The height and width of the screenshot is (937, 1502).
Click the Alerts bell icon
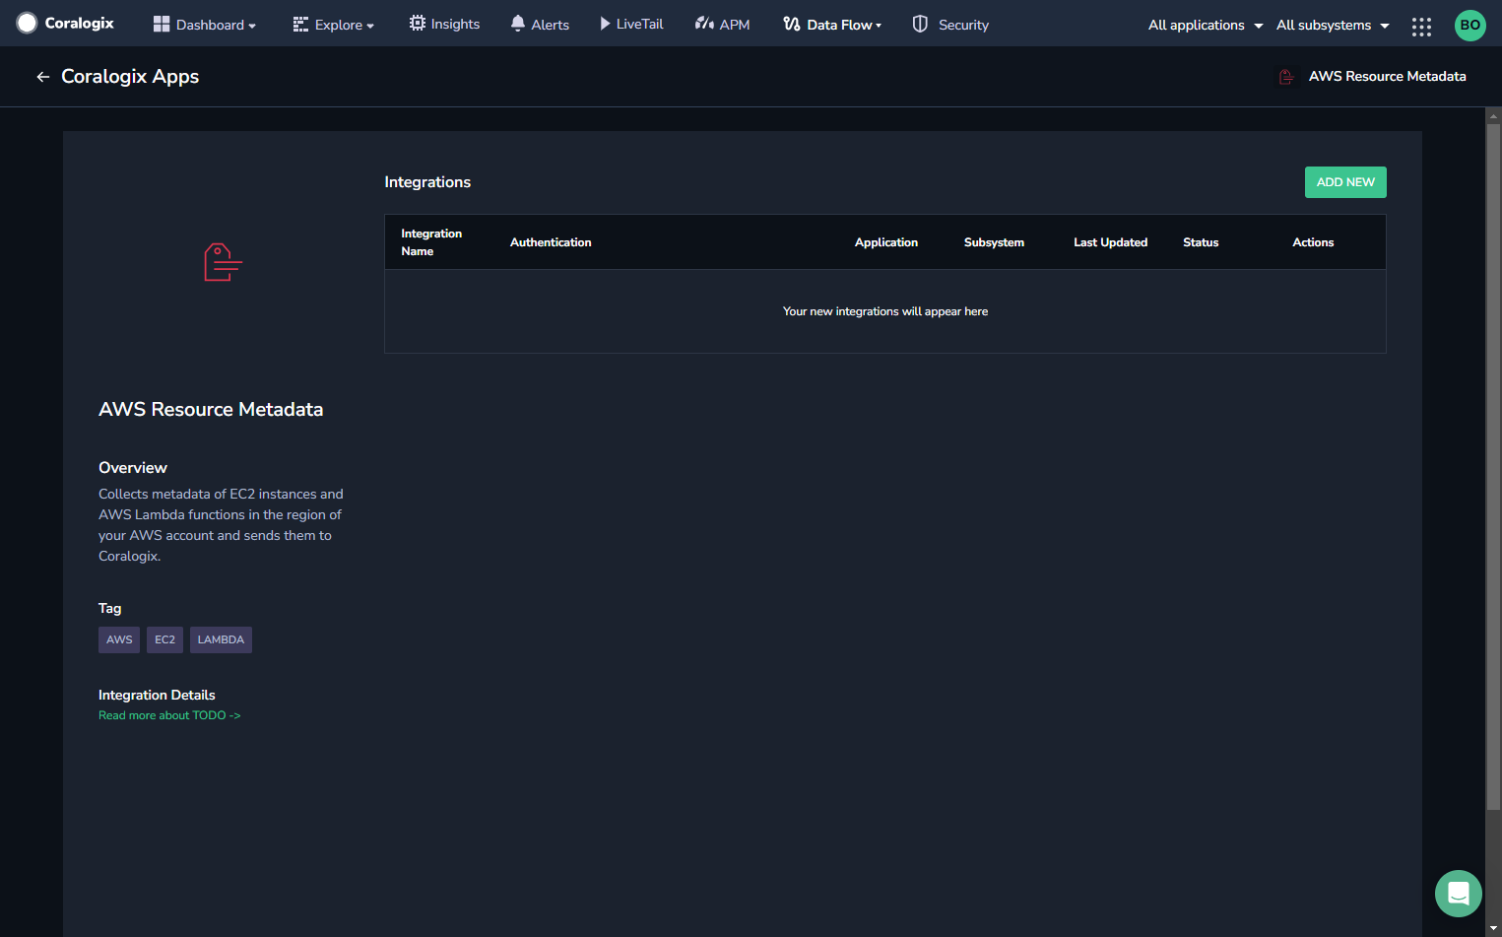(x=518, y=23)
